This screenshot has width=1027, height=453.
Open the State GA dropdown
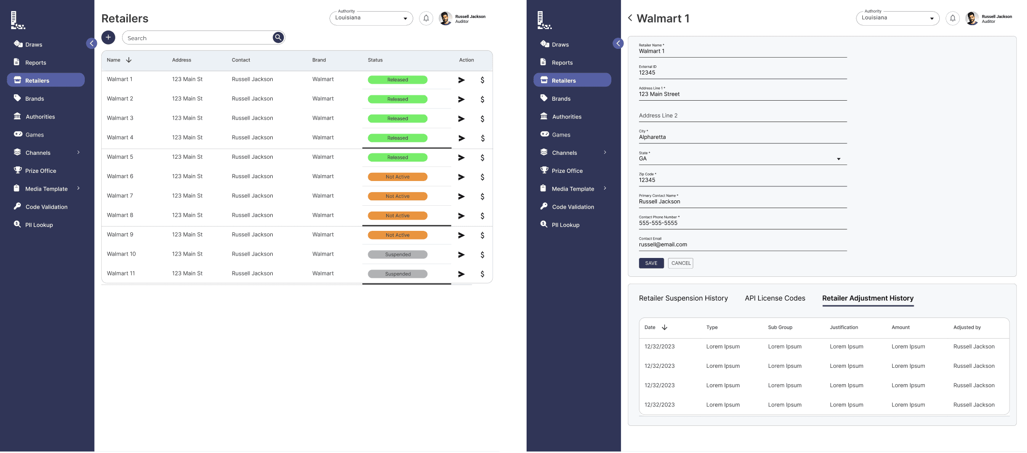coord(743,158)
